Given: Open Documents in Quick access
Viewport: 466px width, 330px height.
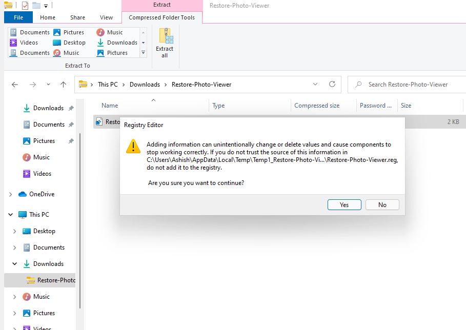Looking at the screenshot, I should (x=44, y=125).
